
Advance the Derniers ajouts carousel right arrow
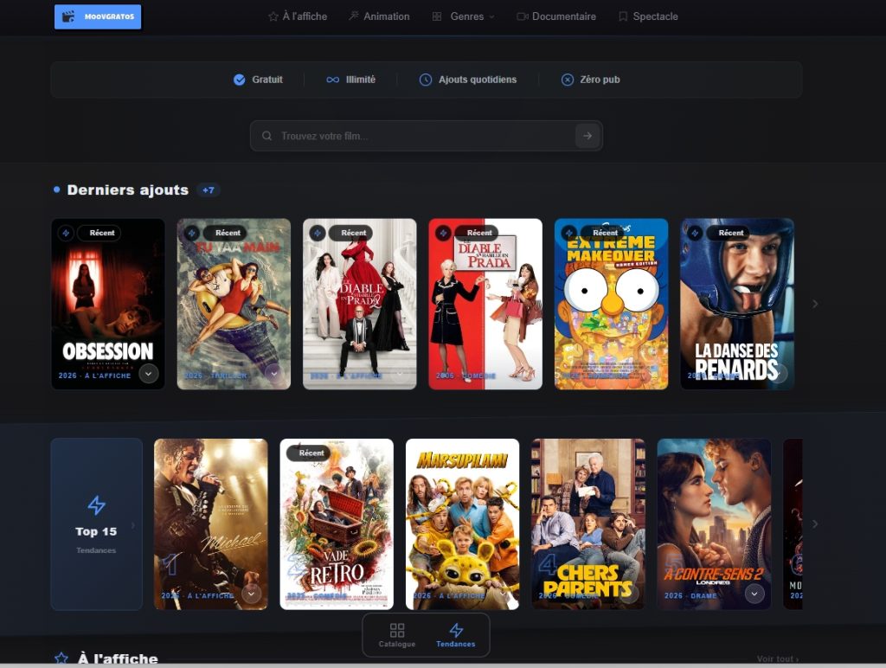click(x=815, y=304)
